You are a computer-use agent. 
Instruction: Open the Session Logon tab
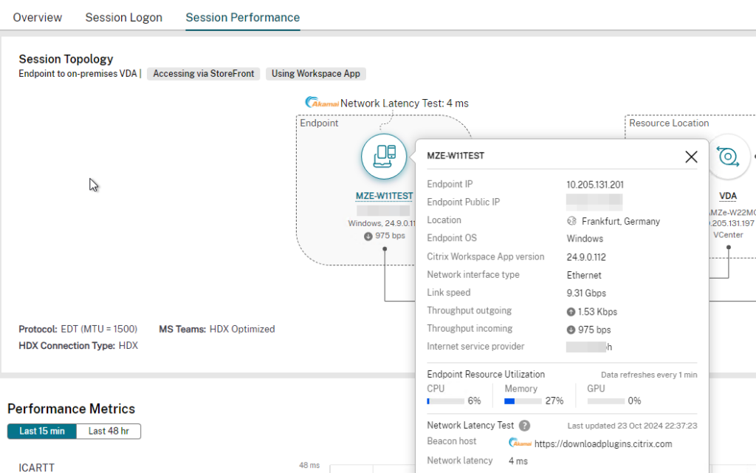pyautogui.click(x=123, y=17)
